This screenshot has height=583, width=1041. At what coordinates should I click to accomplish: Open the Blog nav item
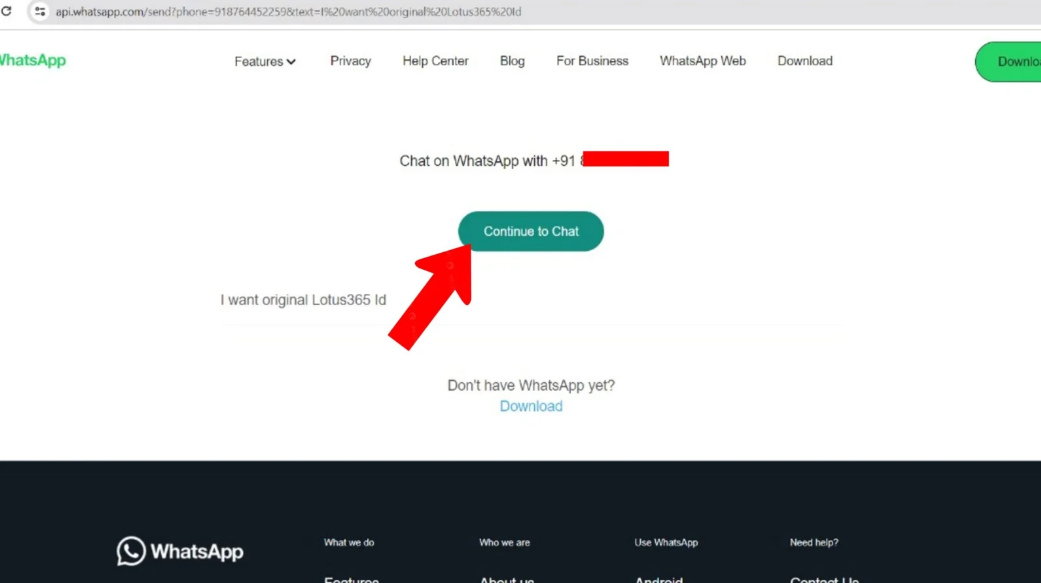512,61
